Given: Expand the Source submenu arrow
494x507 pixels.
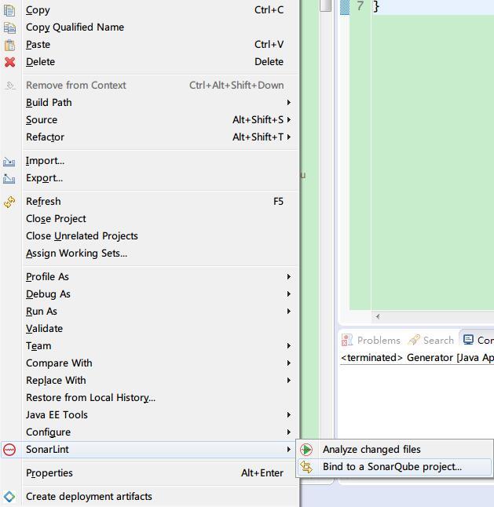Looking at the screenshot, I should coord(289,119).
